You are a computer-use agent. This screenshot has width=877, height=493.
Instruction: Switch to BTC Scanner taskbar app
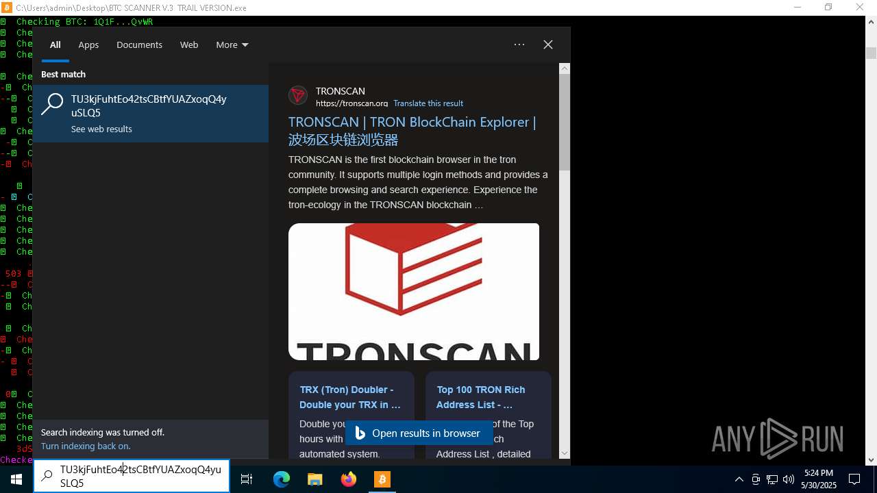382,479
